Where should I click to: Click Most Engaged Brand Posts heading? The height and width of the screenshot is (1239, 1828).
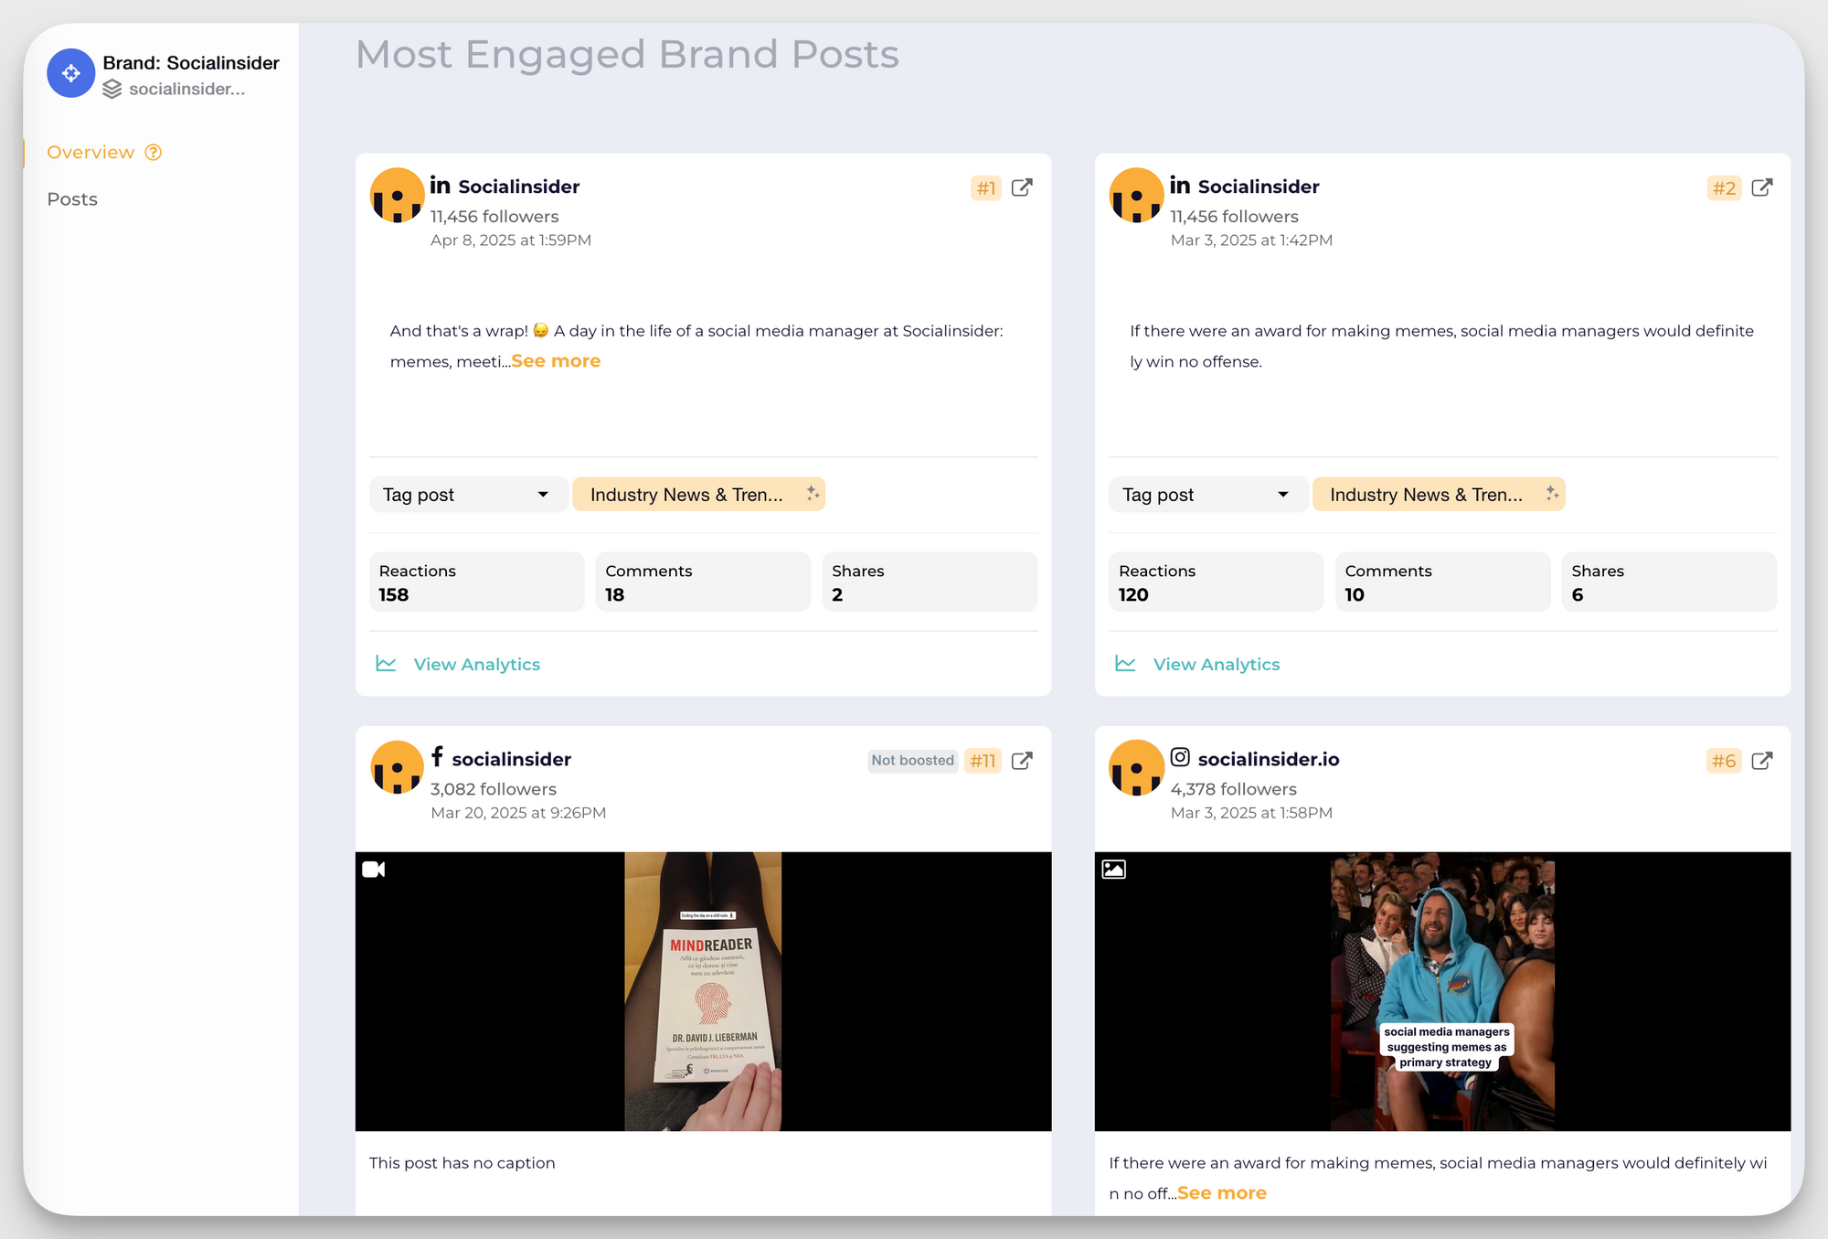[627, 55]
